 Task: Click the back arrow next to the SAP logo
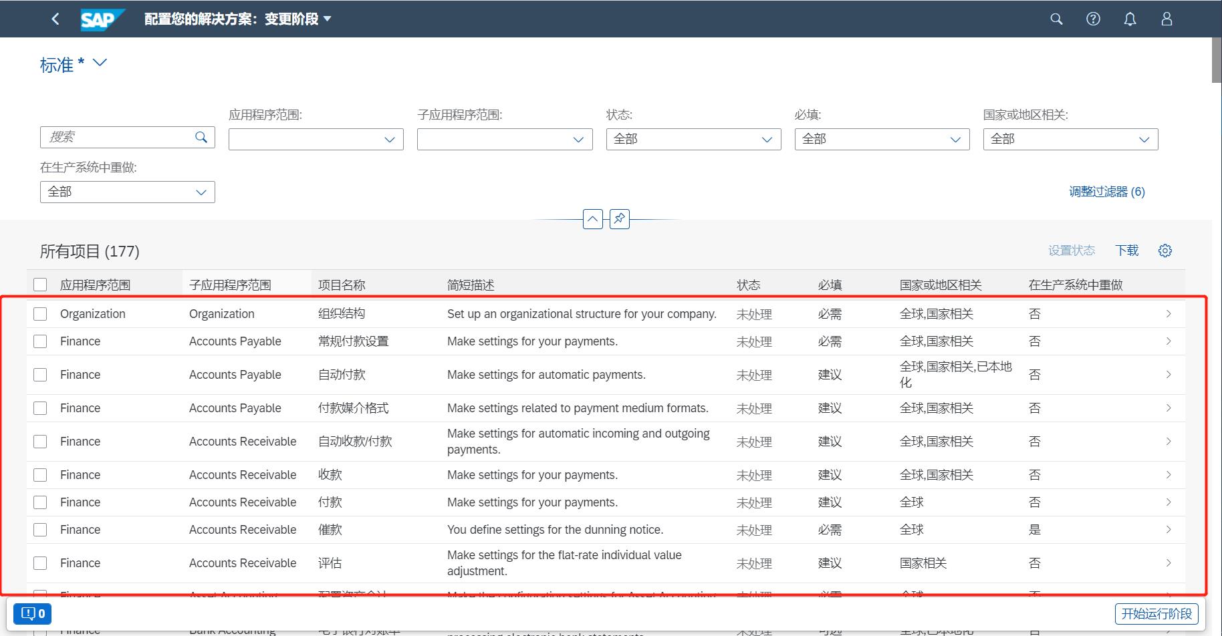(x=55, y=19)
